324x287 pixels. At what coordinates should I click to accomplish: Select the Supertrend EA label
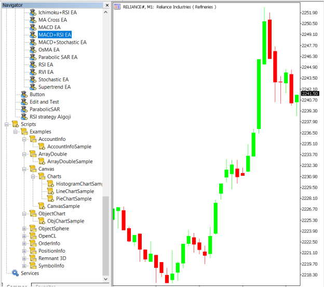[55, 87]
